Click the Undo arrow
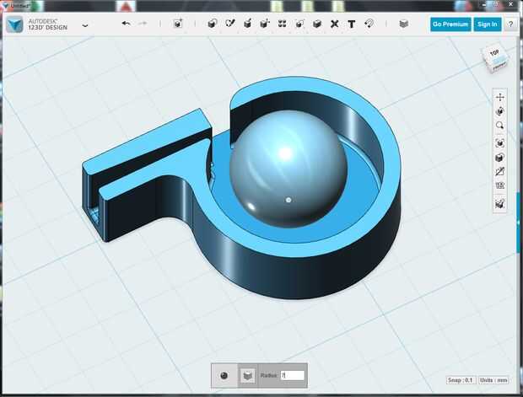The height and width of the screenshot is (397, 523). [126, 24]
